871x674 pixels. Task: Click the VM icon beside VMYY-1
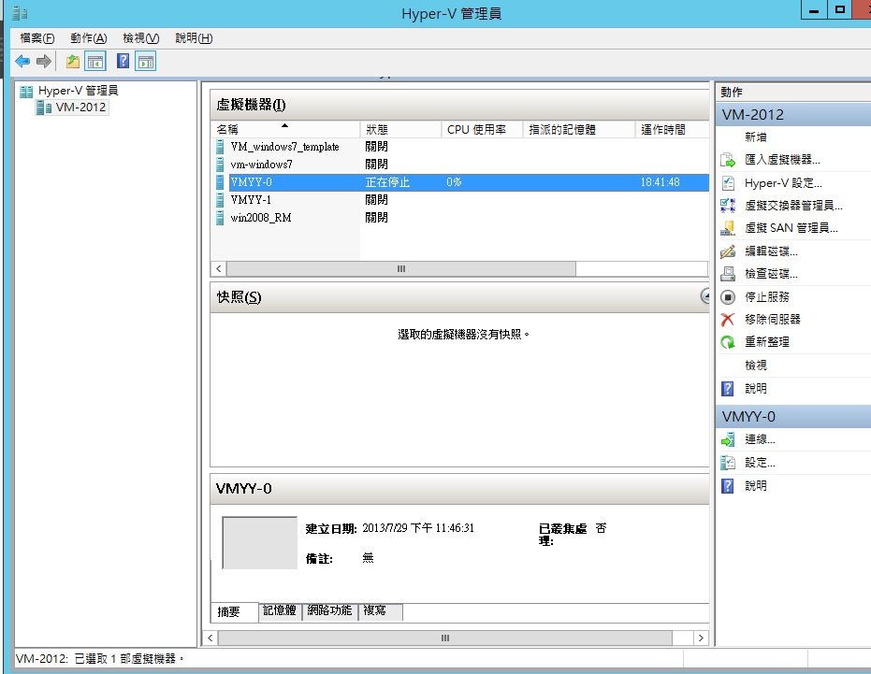click(220, 200)
